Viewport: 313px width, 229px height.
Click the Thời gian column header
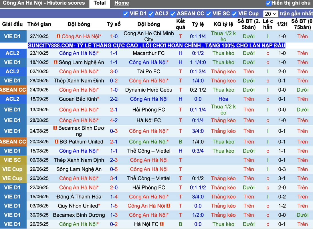click(x=39, y=24)
